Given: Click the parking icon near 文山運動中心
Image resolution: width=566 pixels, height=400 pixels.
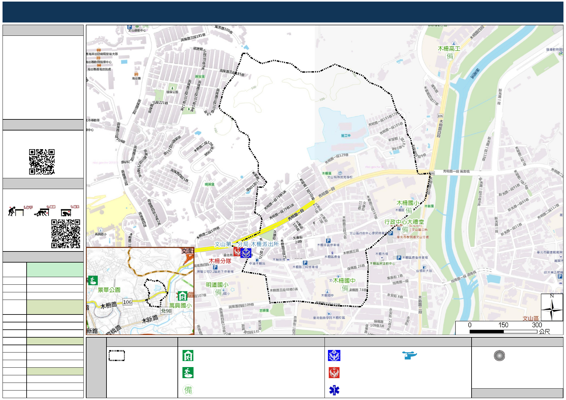Looking at the screenshot, I should pos(129,27).
